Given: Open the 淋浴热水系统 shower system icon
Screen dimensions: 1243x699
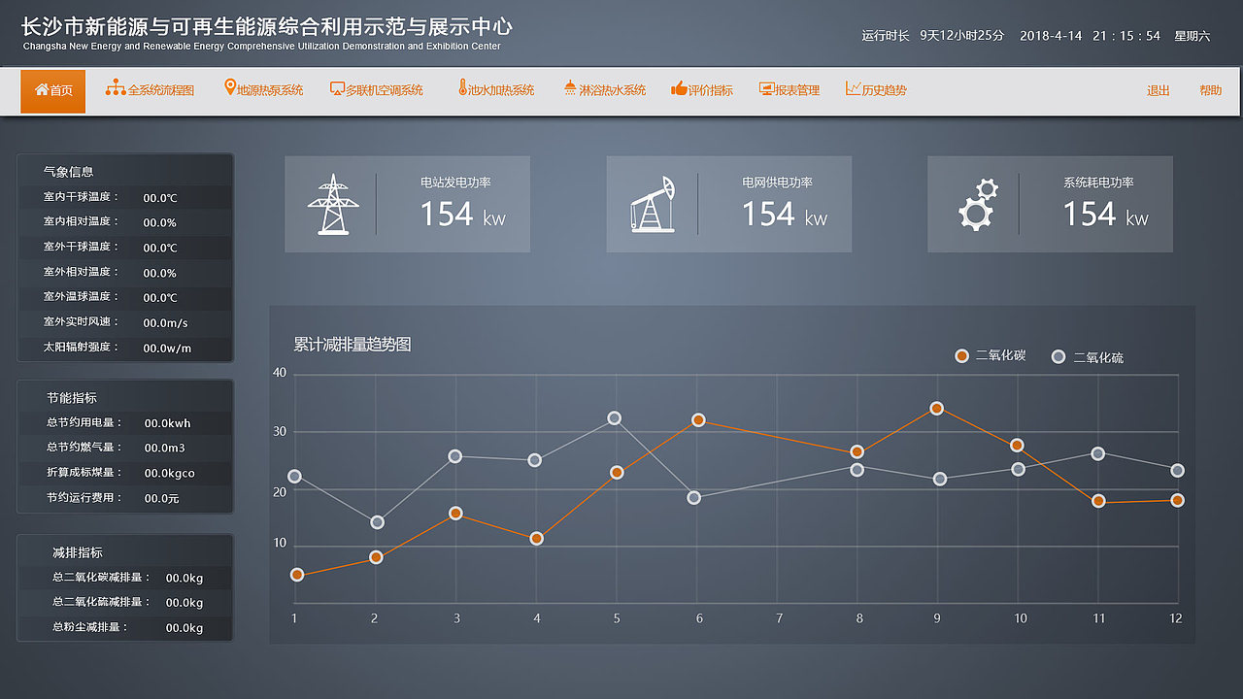Looking at the screenshot, I should pos(568,88).
